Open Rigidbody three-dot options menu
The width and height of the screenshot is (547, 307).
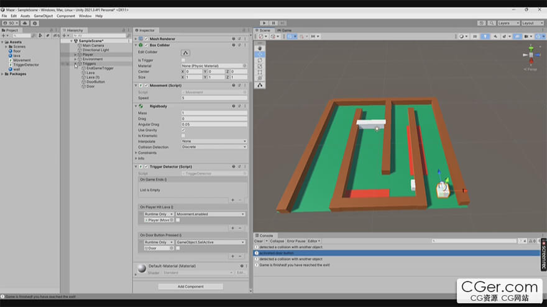point(246,106)
